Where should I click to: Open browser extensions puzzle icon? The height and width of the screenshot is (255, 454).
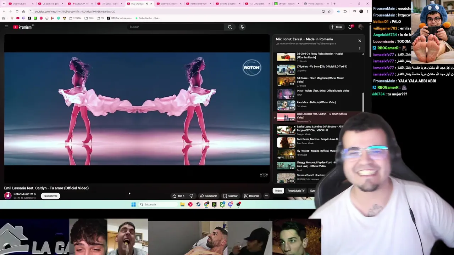pyautogui.click(x=345, y=11)
